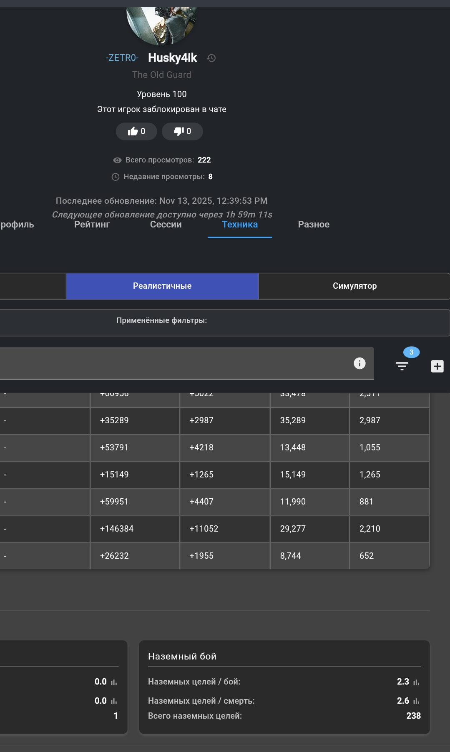The width and height of the screenshot is (450, 752).
Task: Switch to Симулятор game mode
Action: coord(354,286)
